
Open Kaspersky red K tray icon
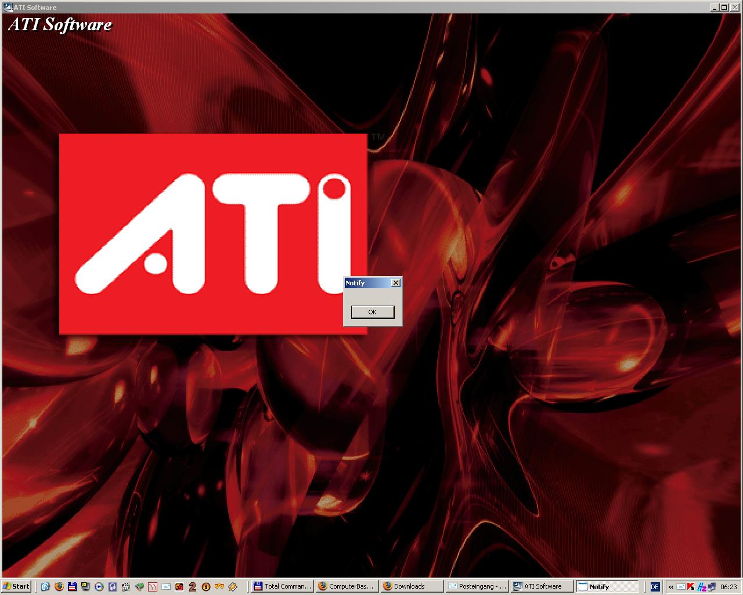coord(691,587)
